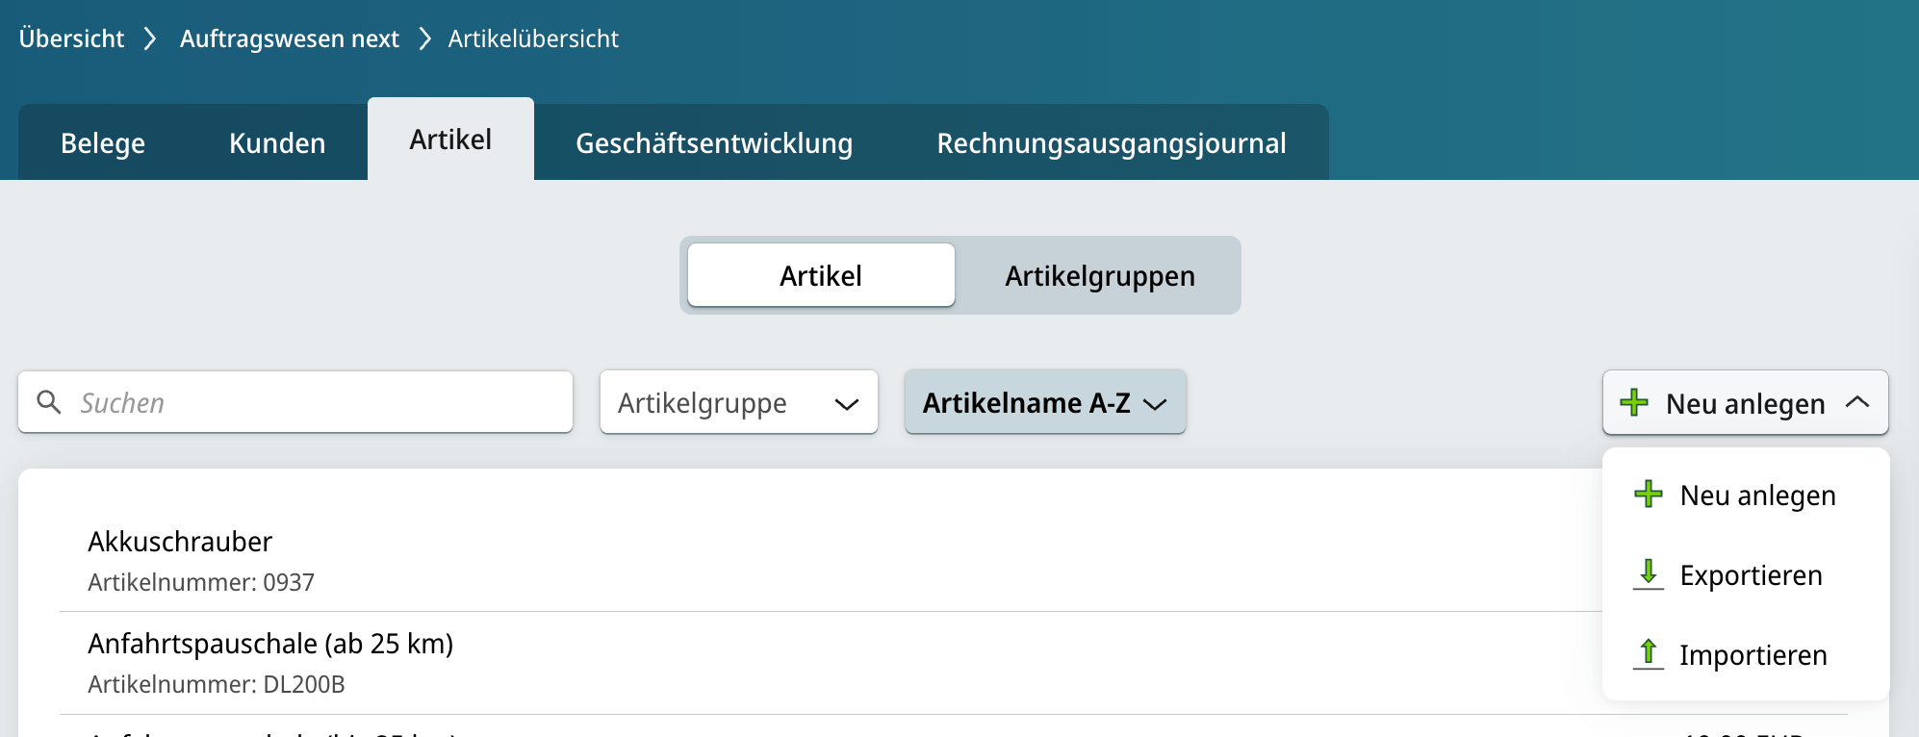This screenshot has width=1919, height=737.
Task: Open the Rechnungsausgangsjournal tab
Action: (x=1111, y=143)
